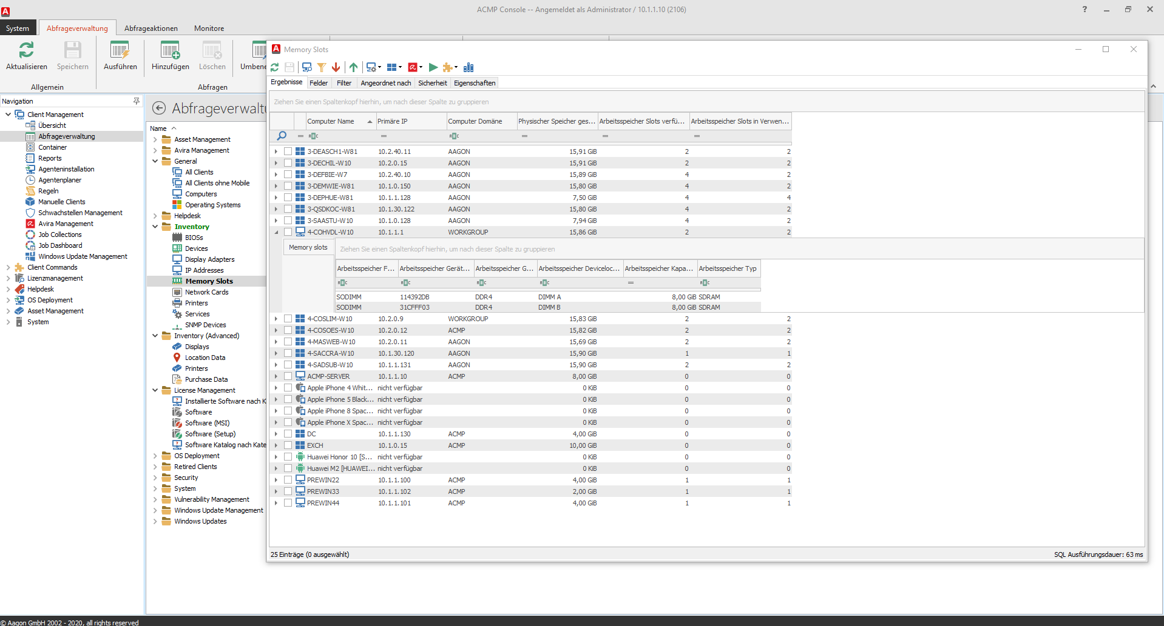1164x626 pixels.
Task: Tick checkbox for EXCH row
Action: tap(288, 445)
